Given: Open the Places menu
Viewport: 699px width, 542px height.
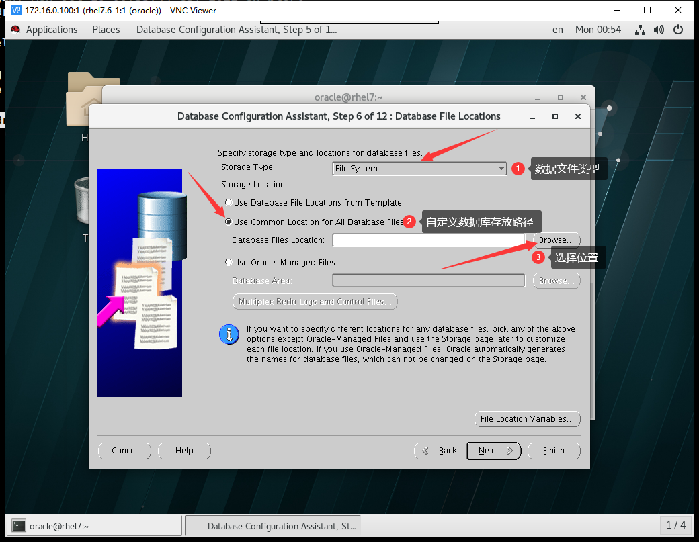Looking at the screenshot, I should click(x=106, y=30).
